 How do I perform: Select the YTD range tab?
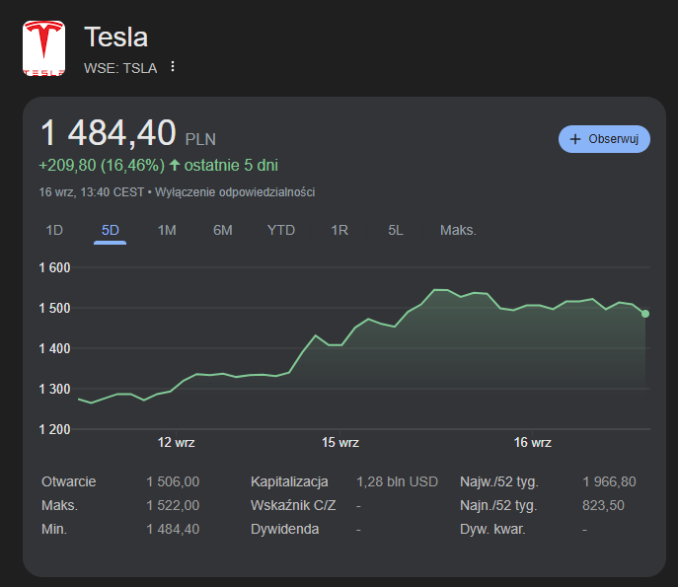click(281, 230)
